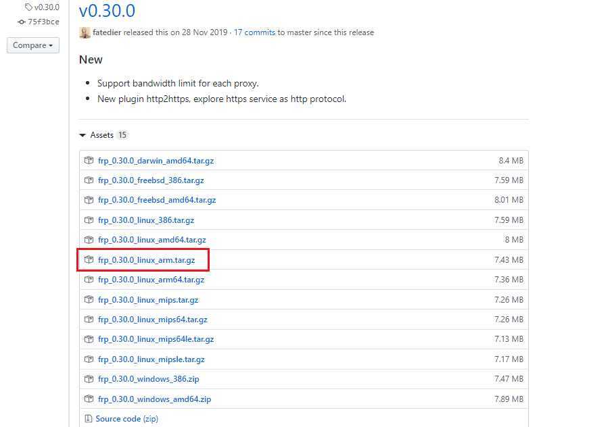Click the 7.47 MB size value
Image resolution: width=589 pixels, height=427 pixels.
tap(509, 379)
